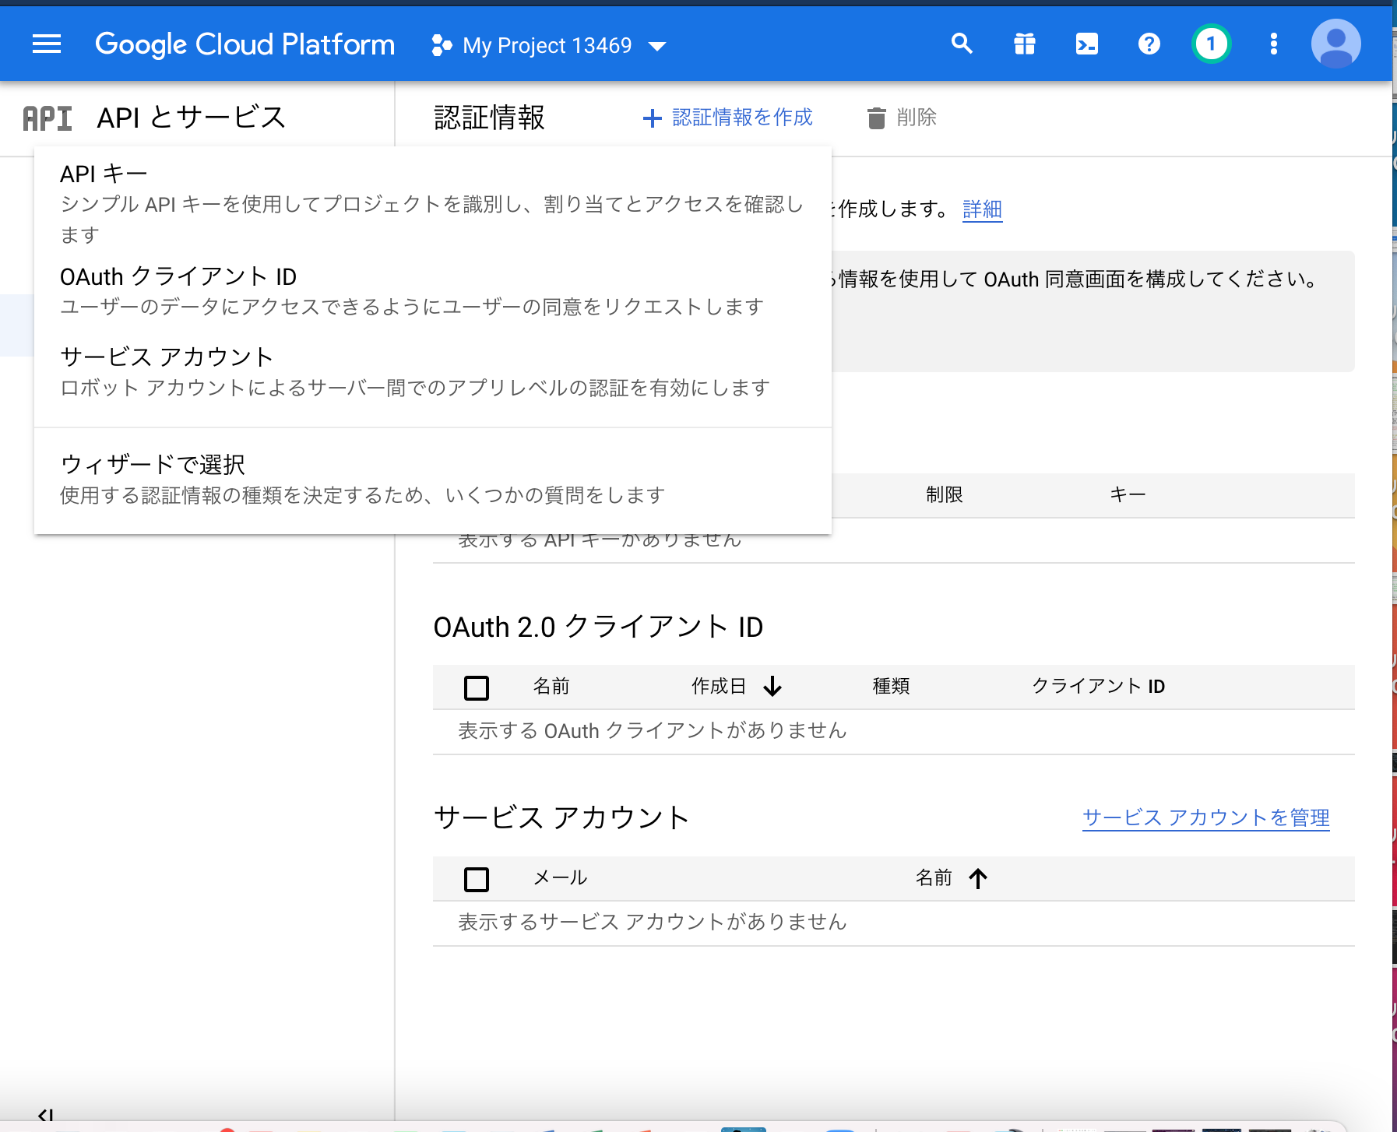1397x1132 pixels.
Task: Open the サービス アカウントを管理 link
Action: (x=1205, y=817)
